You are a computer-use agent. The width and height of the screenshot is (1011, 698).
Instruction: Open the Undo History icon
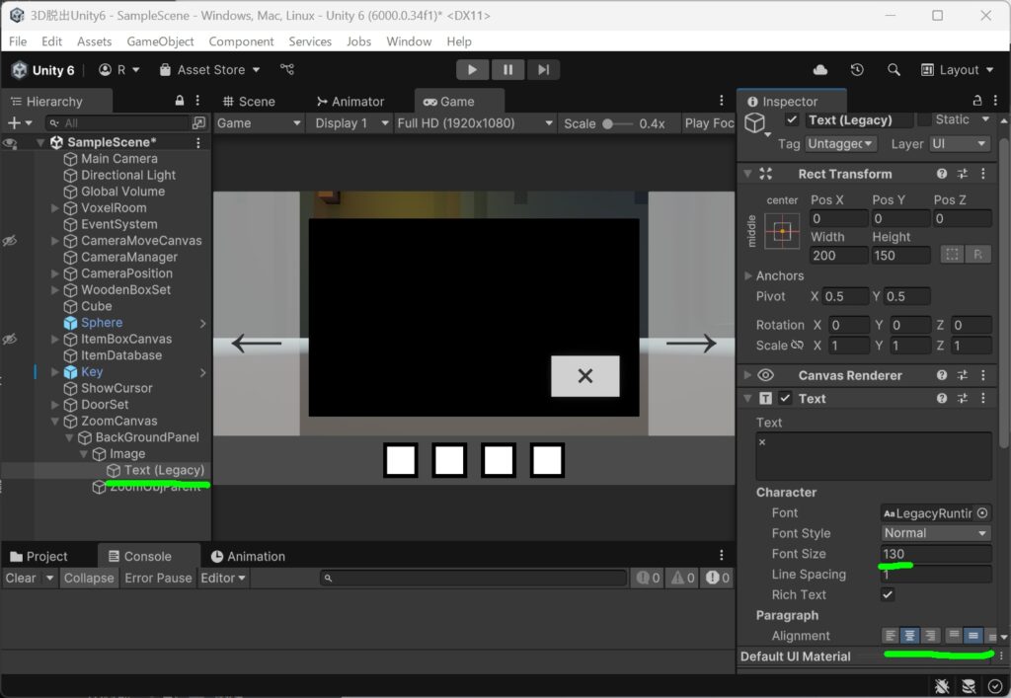pyautogui.click(x=857, y=70)
